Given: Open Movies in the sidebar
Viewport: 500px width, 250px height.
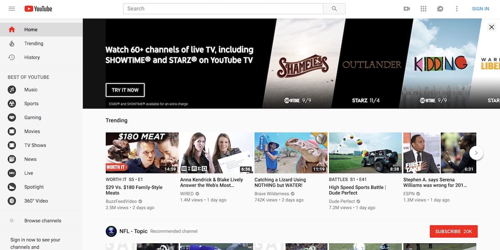Looking at the screenshot, I should [32, 131].
